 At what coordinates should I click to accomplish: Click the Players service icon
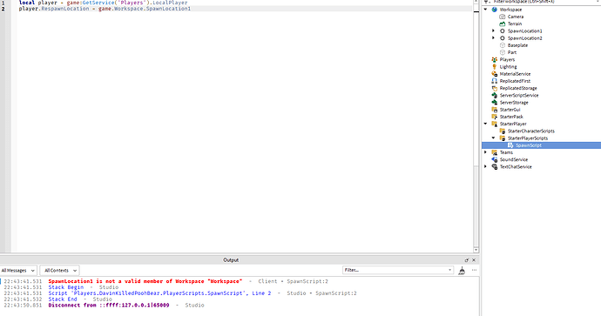[x=495, y=60]
